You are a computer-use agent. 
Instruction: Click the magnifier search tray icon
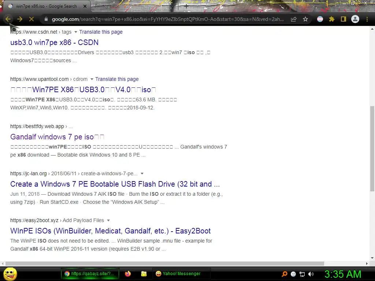coord(285,274)
